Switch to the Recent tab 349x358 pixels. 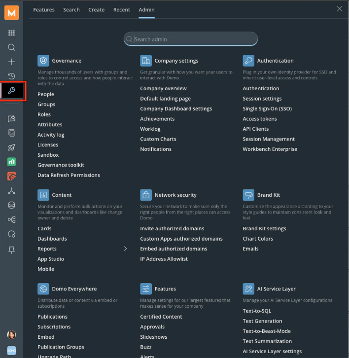[x=122, y=10]
